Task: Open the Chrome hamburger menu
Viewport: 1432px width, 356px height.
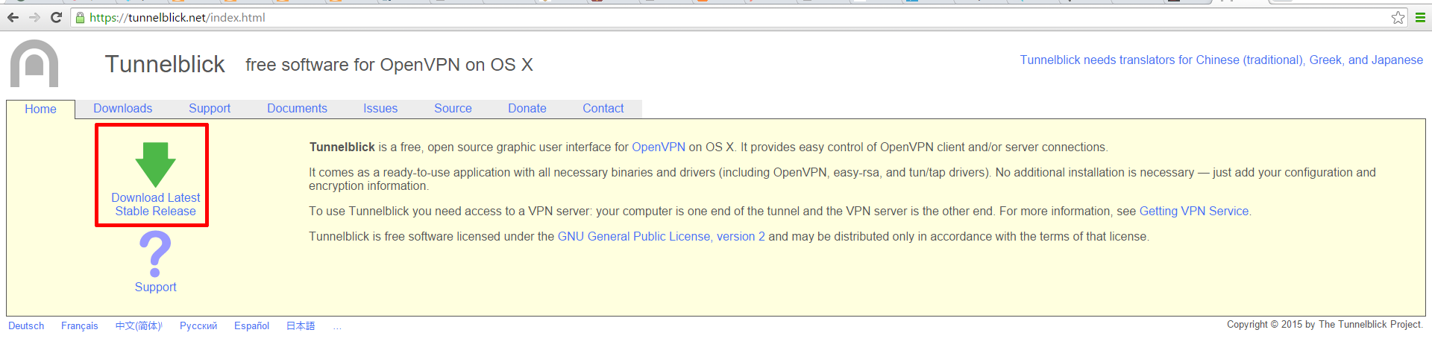Action: (1421, 17)
